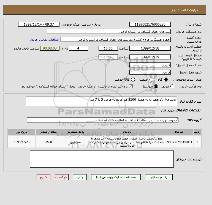
Task: Open مشاهده مدارک پیوستی (6) attachments
Action: click(x=116, y=177)
